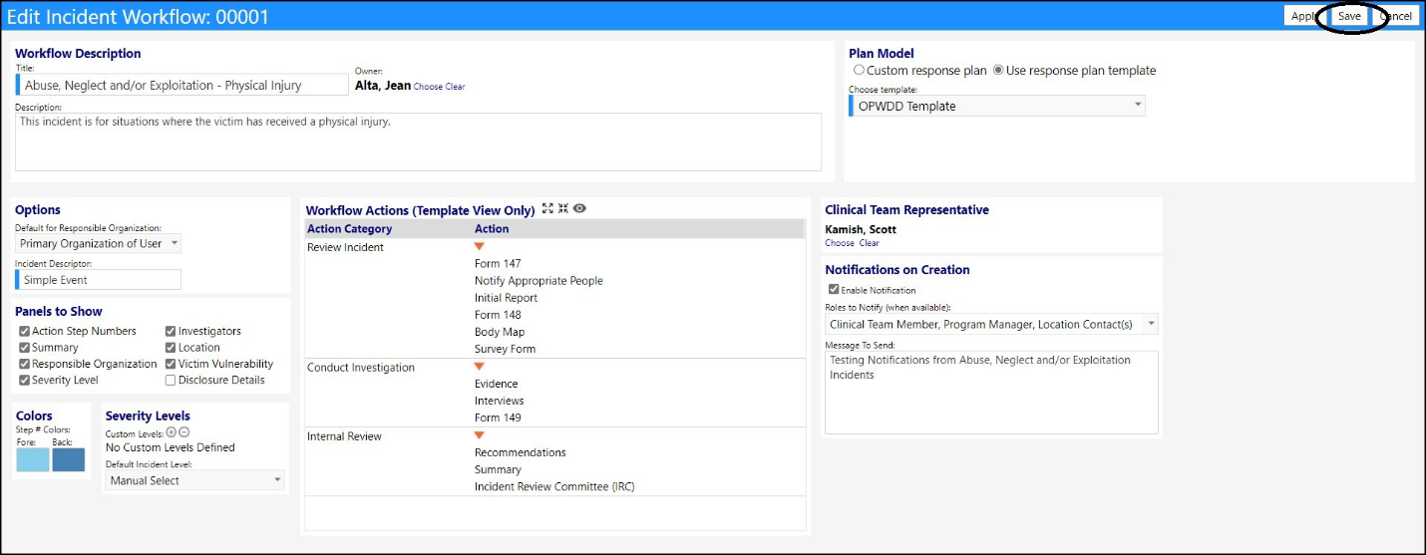Select Custom response plan option
The image size is (1426, 555).
[x=859, y=71]
